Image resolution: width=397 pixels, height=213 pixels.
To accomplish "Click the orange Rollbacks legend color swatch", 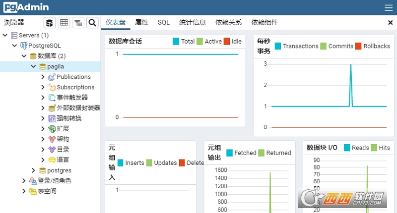I will tap(358, 46).
